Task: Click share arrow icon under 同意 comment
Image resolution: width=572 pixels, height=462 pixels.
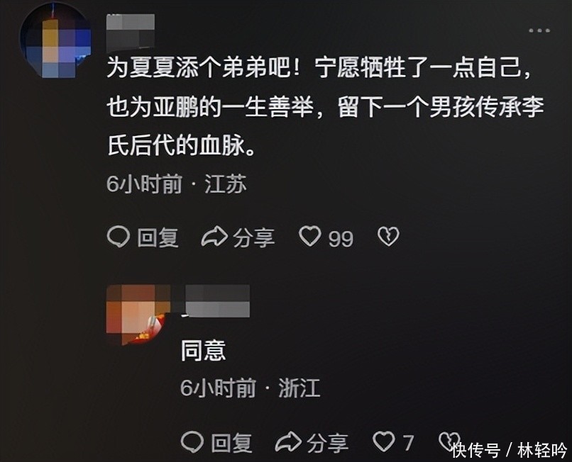Action: tap(288, 442)
